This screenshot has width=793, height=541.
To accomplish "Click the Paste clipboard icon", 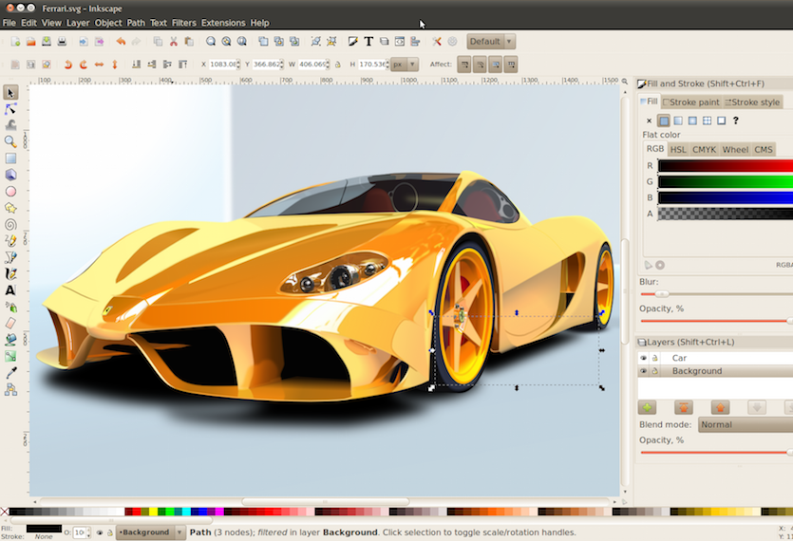I will (x=189, y=42).
